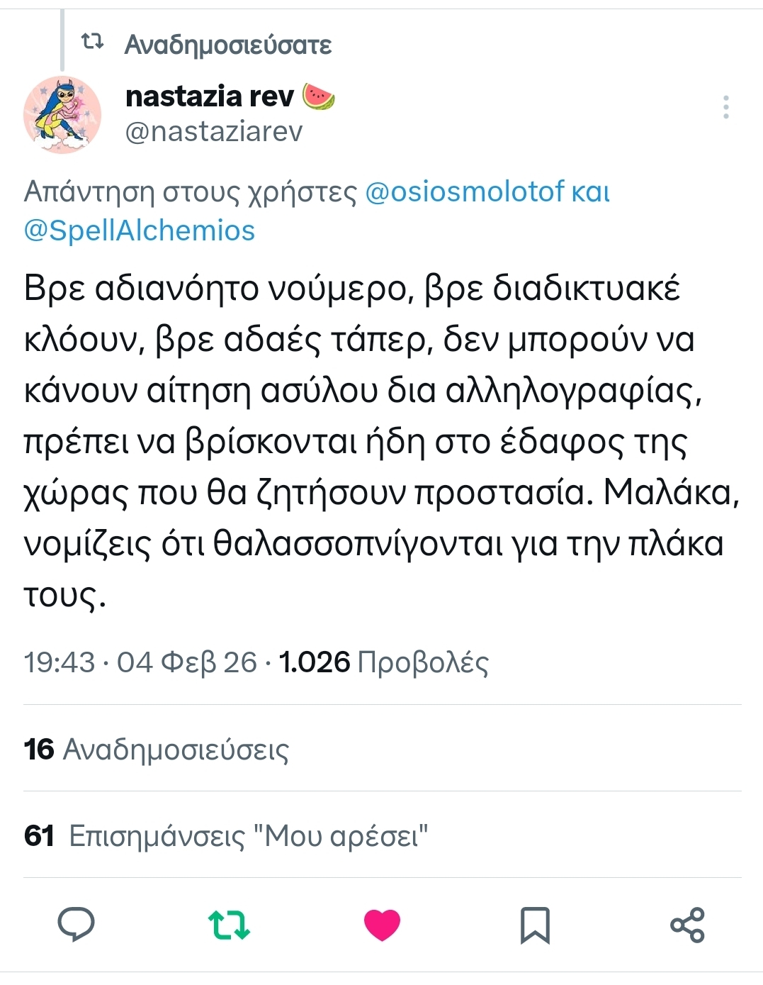Screen dimensions: 763x985
Task: Click the small repost icon above the tweet
Action: [x=93, y=43]
